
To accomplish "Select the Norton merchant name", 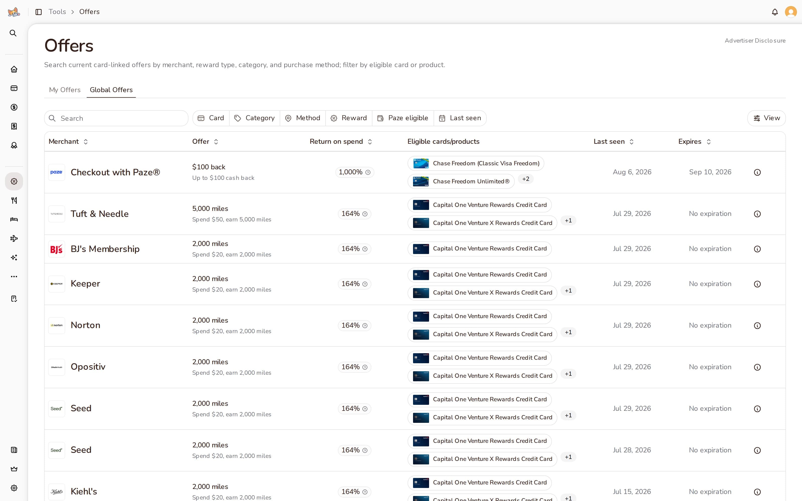I will [x=85, y=325].
